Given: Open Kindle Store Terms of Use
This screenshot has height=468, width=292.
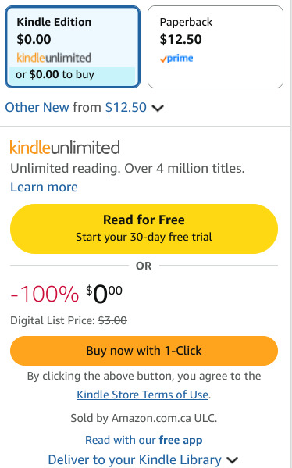Looking at the screenshot, I should [142, 395].
